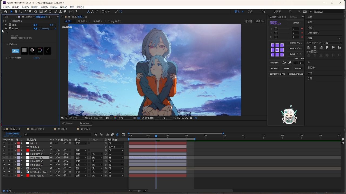Click the frame blending icon in timeline
Viewport: 346px width, 194px height.
click(112, 134)
